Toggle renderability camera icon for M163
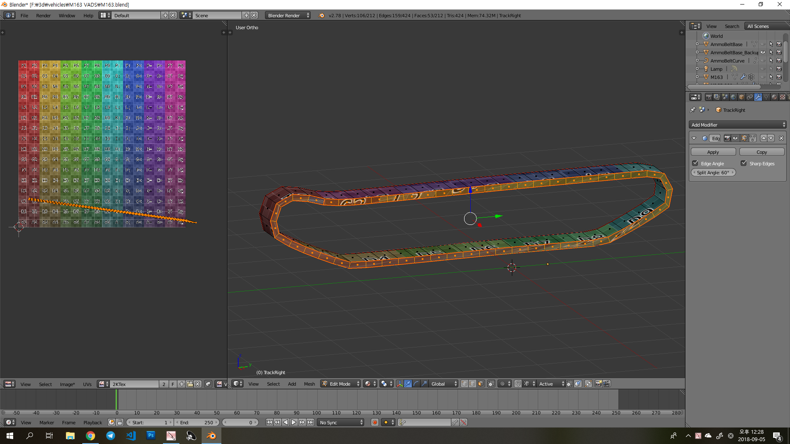Viewport: 790px width, 444px height. click(779, 77)
